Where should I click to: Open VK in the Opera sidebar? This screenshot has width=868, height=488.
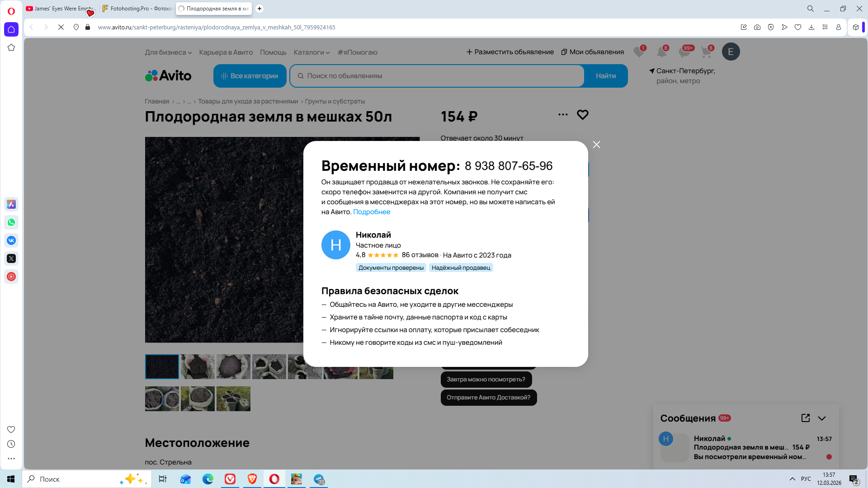tap(11, 240)
